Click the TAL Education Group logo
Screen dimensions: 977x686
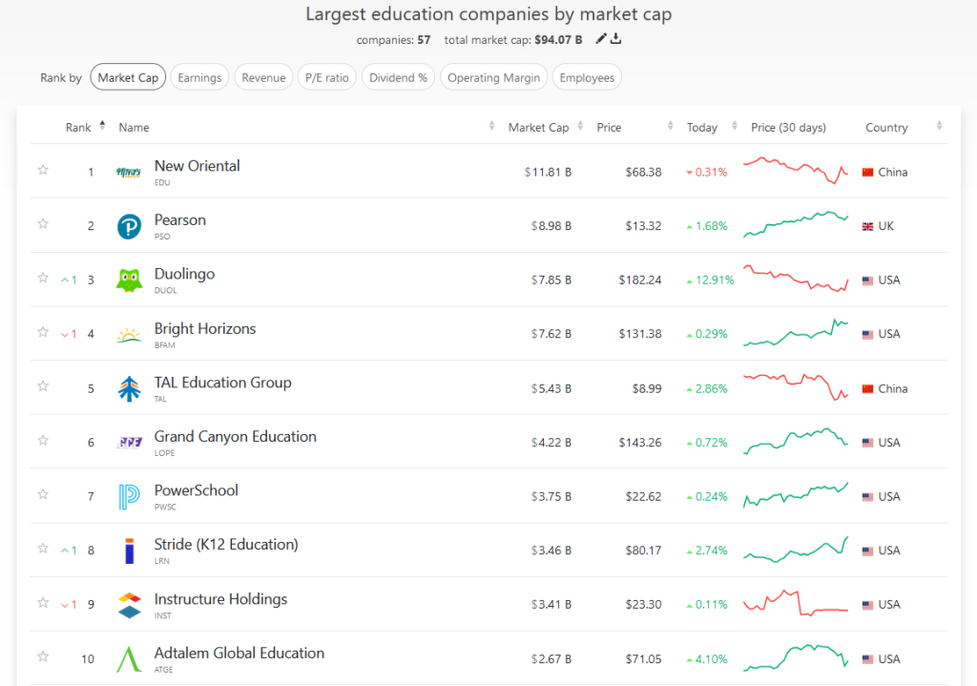(129, 388)
